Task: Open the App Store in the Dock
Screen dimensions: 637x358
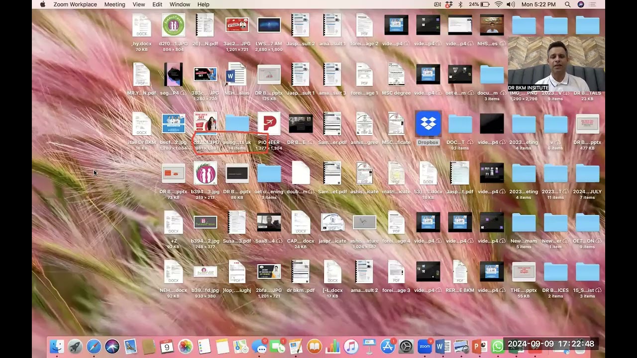Action: click(388, 347)
